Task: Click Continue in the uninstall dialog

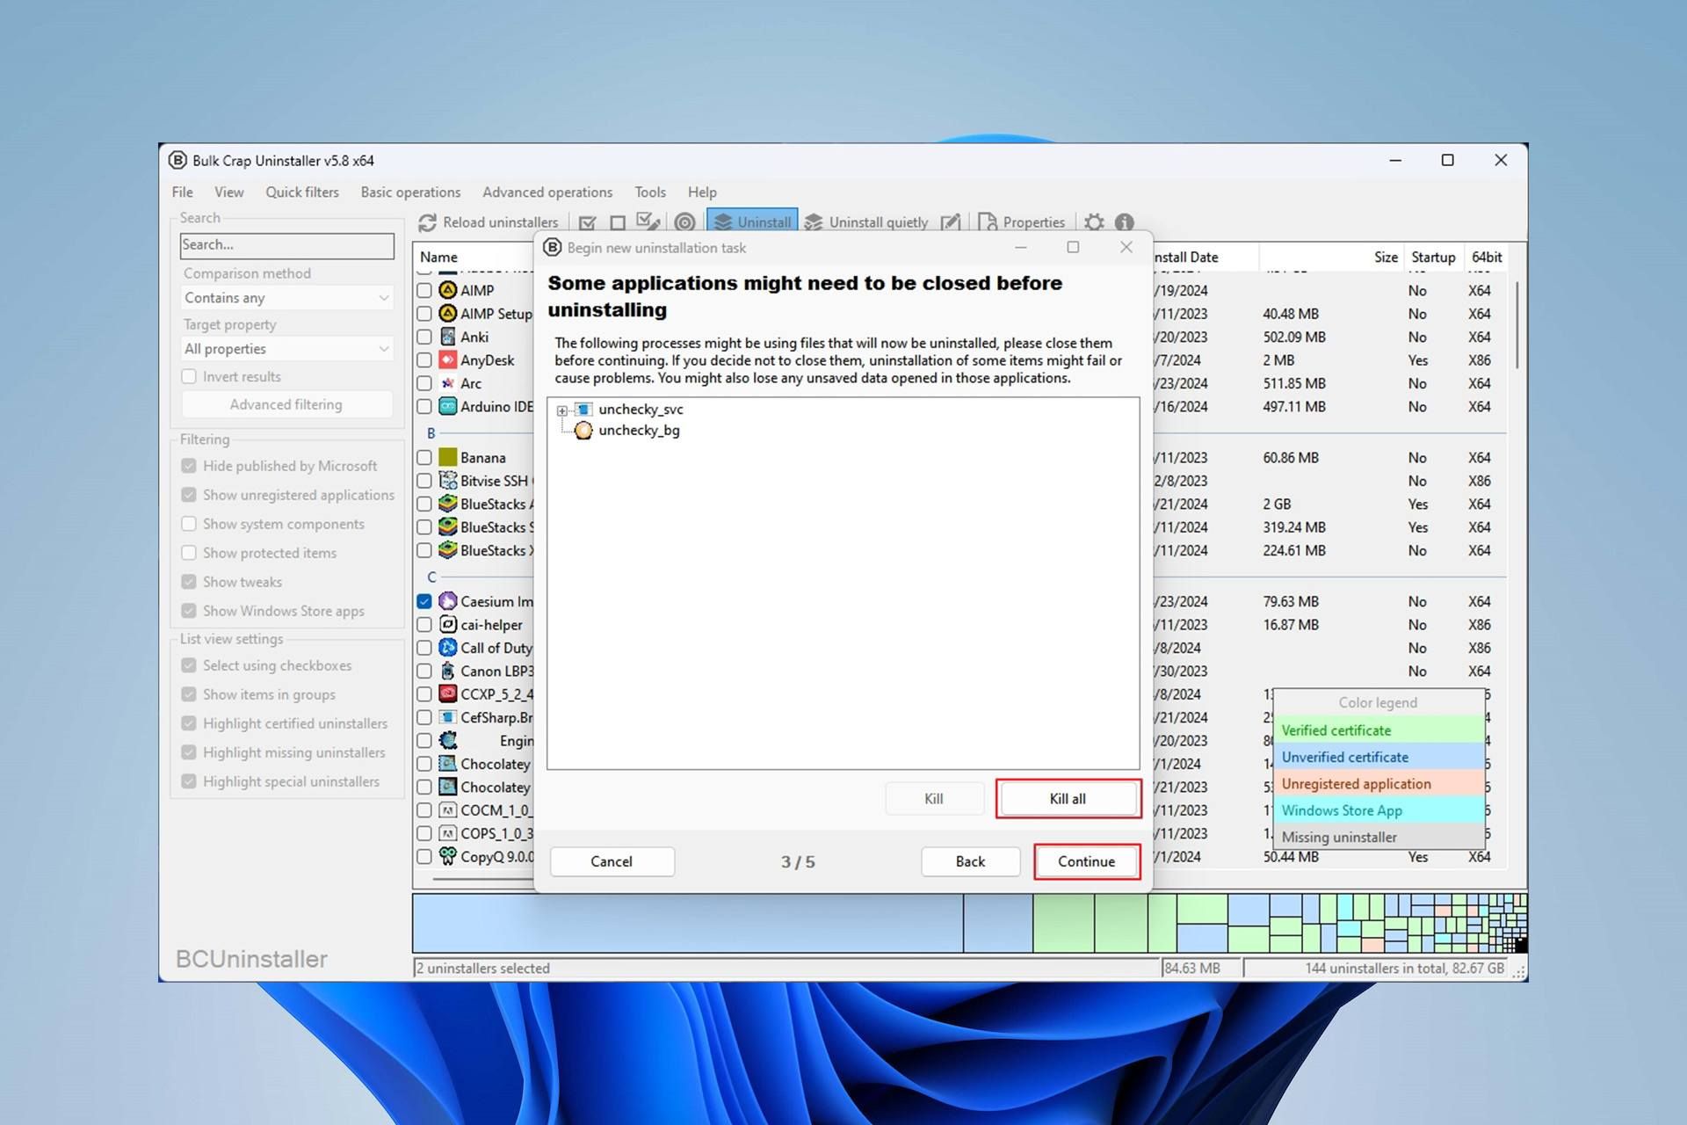Action: point(1086,861)
